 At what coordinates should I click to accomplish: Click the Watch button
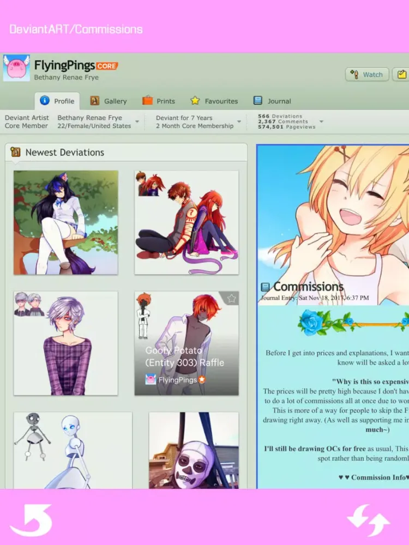pyautogui.click(x=367, y=74)
